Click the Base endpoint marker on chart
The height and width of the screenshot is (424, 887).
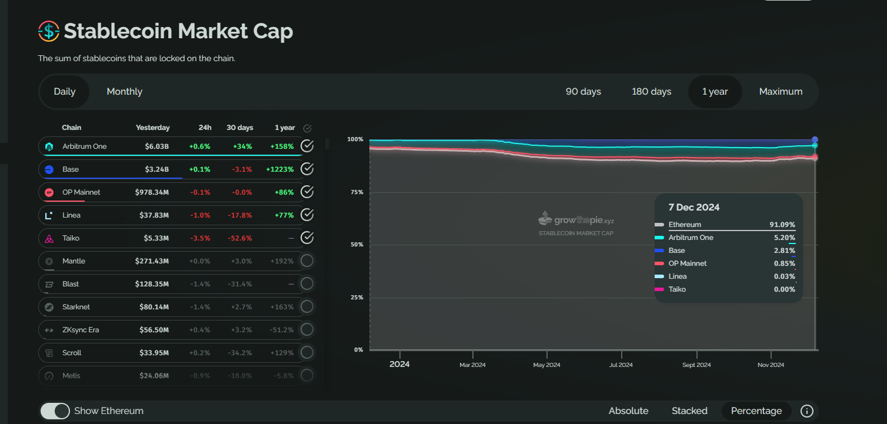click(x=815, y=140)
